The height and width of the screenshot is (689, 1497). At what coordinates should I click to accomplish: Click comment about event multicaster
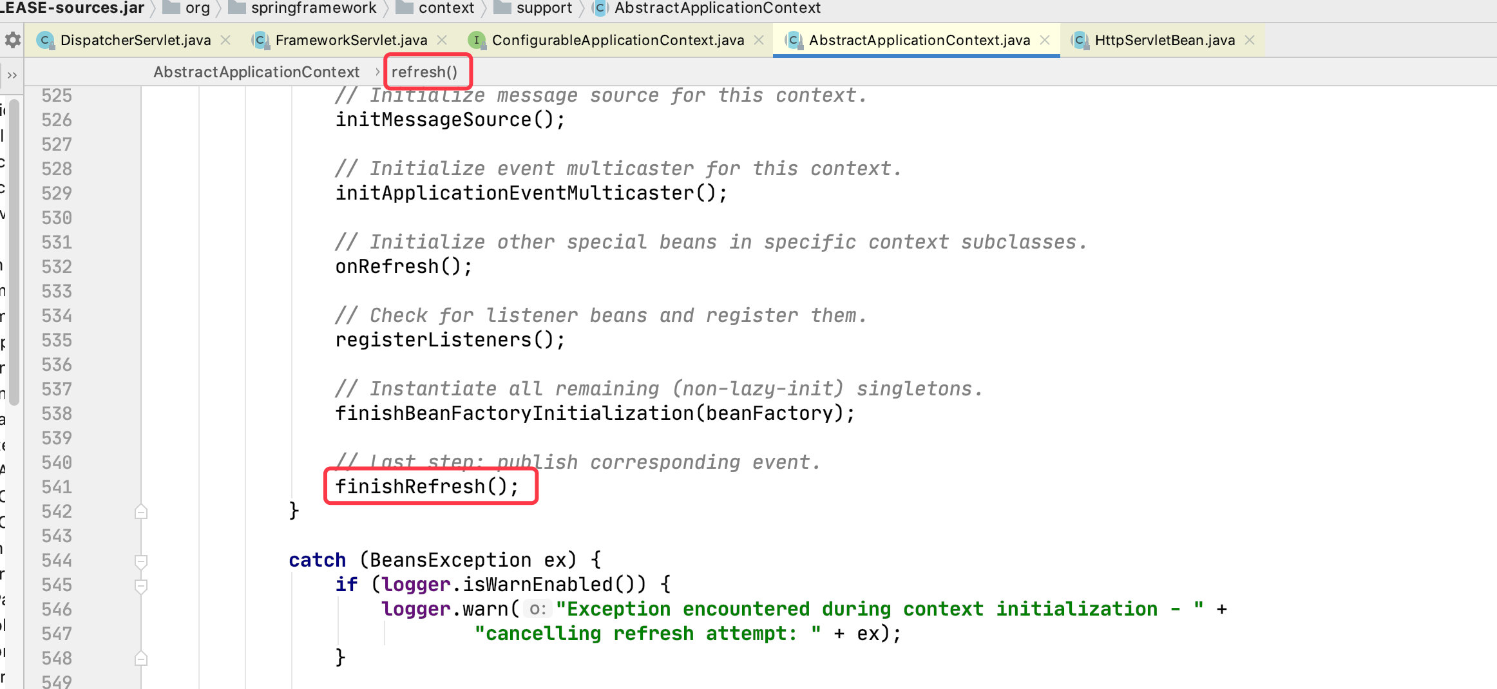618,169
